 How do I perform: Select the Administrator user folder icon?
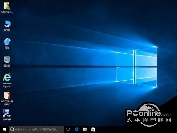(x=7, y=6)
